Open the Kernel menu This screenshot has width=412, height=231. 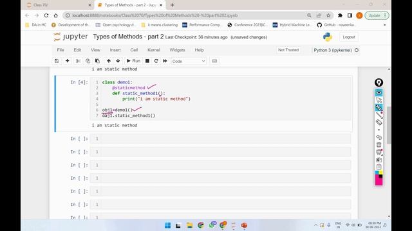tap(153, 50)
